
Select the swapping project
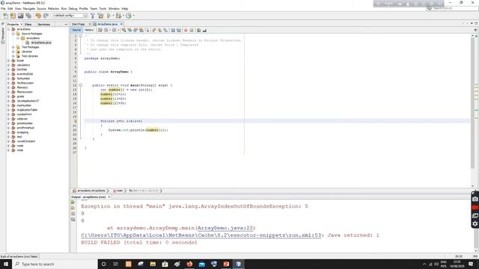pos(22,132)
